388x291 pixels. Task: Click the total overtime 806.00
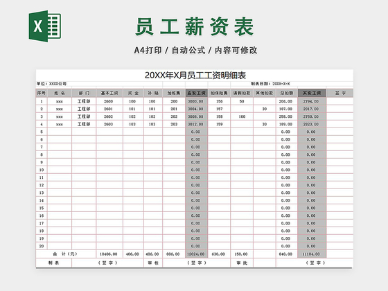173,254
